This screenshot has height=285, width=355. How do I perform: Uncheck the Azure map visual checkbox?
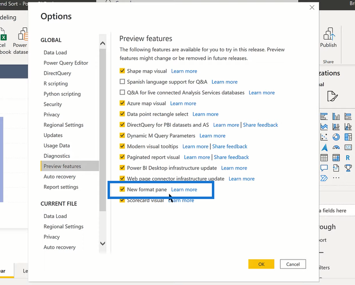(x=122, y=103)
